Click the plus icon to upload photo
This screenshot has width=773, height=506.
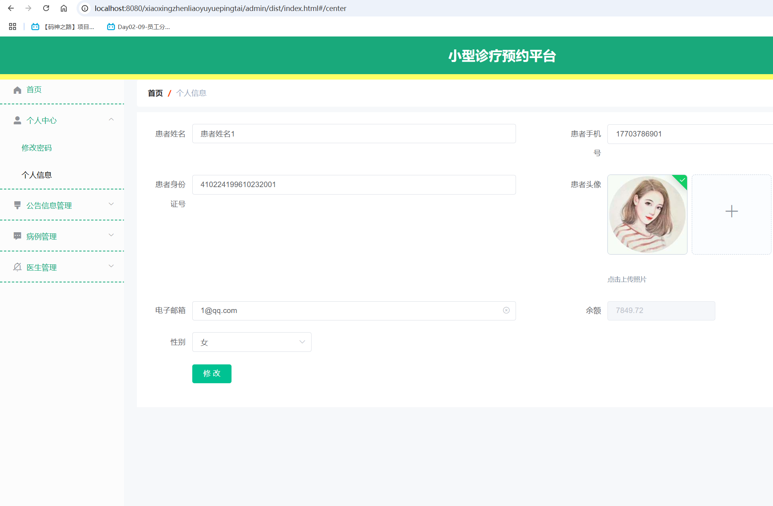pyautogui.click(x=731, y=211)
